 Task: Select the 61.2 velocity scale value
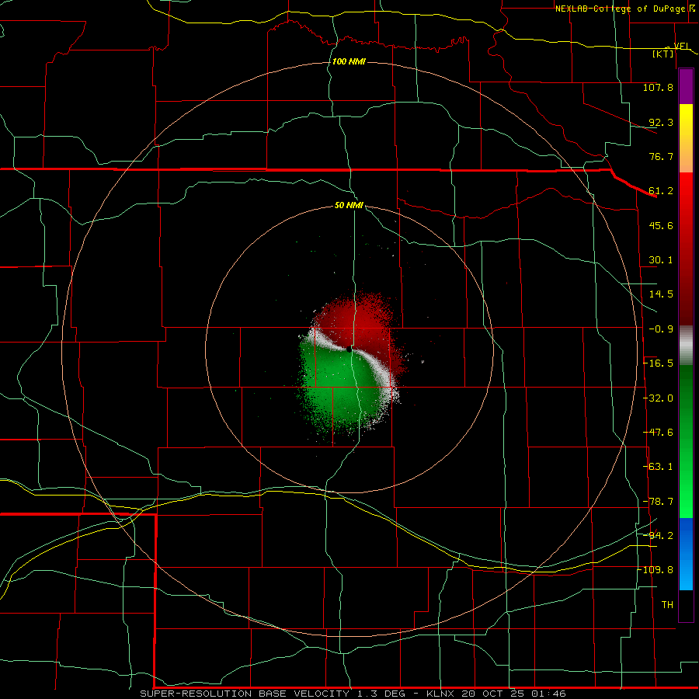pyautogui.click(x=661, y=191)
